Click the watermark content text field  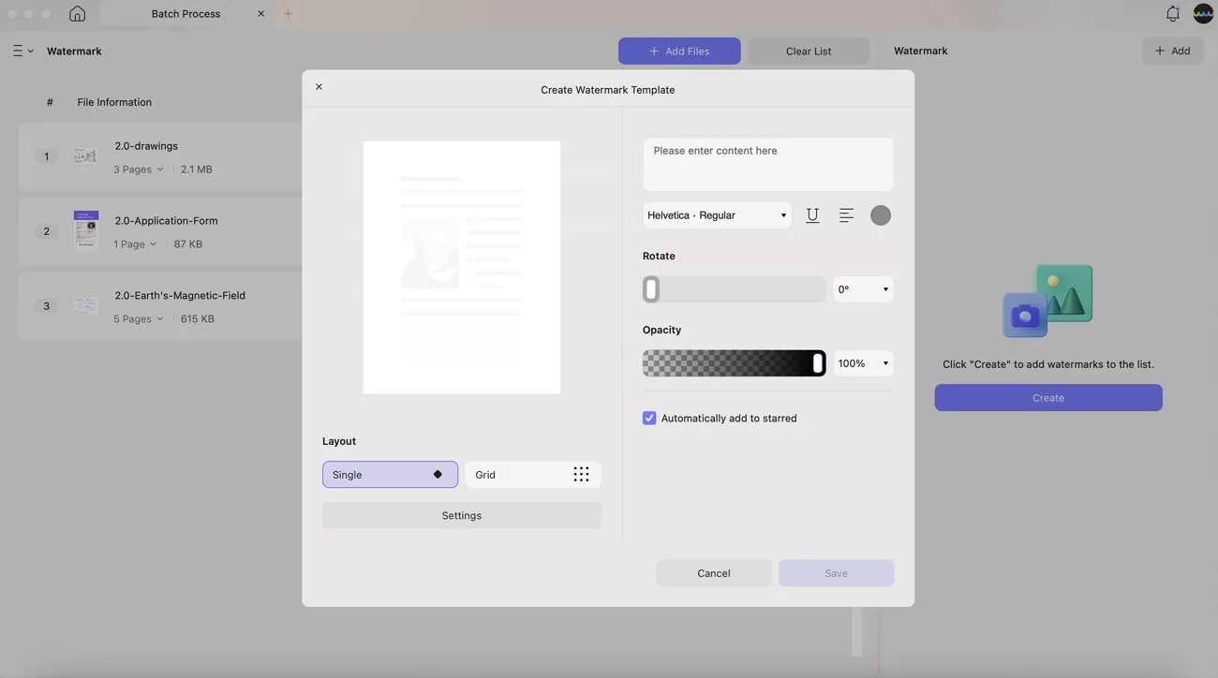(768, 165)
